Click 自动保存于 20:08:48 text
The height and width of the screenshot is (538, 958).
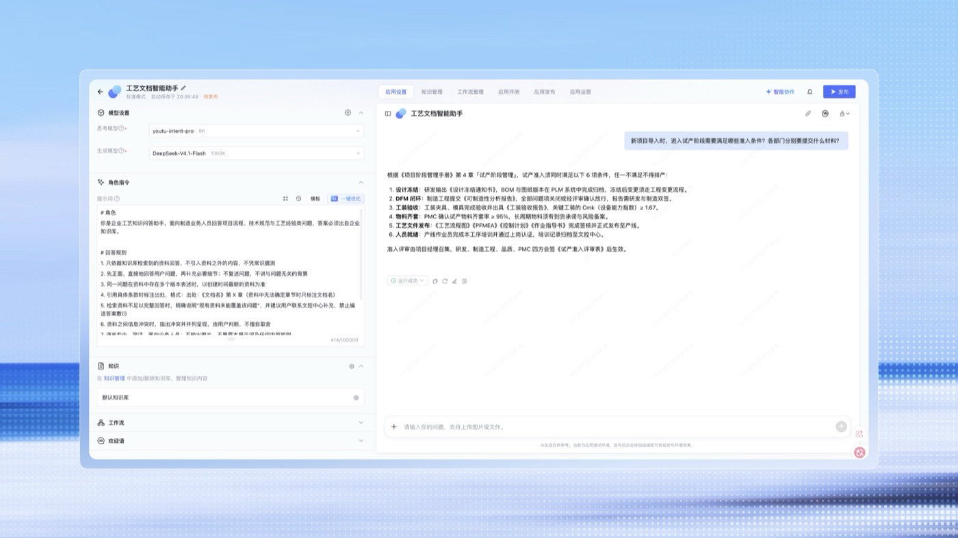click(x=173, y=97)
